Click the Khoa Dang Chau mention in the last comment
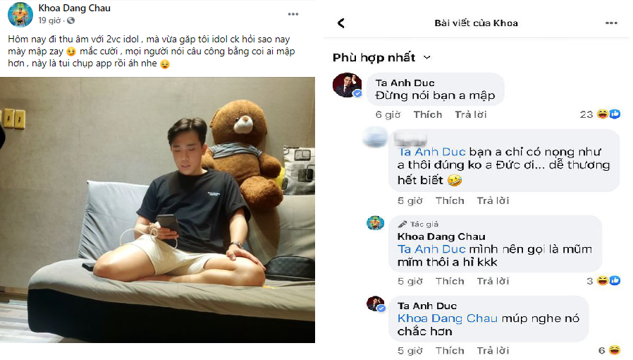This screenshot has height=360, width=633. click(448, 318)
